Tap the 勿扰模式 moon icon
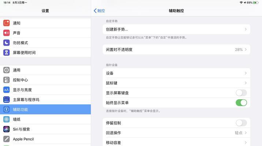This screenshot has height=146, width=262. click(x=6, y=43)
